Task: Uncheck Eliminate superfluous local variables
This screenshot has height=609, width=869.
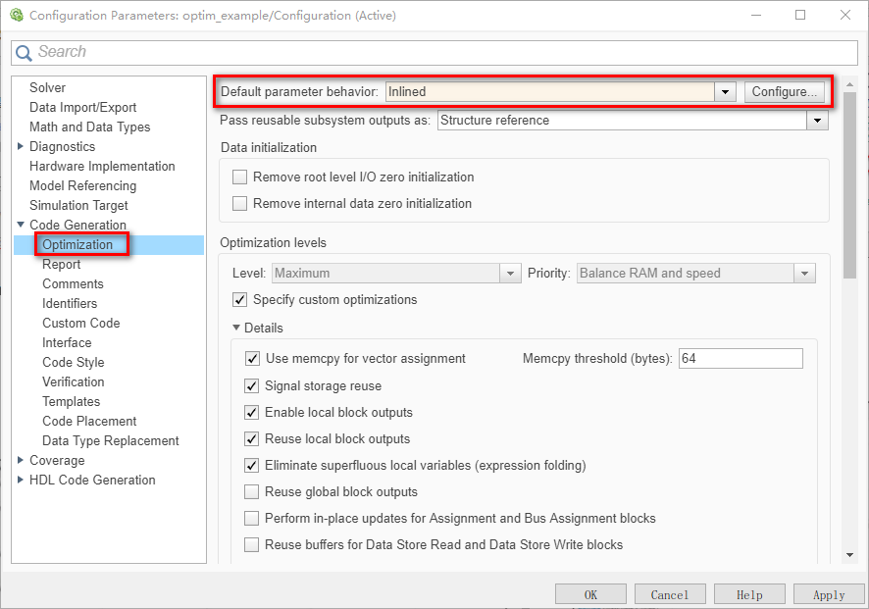Action: click(x=252, y=466)
